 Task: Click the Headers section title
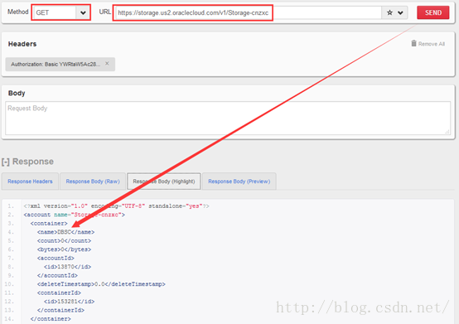(x=22, y=44)
